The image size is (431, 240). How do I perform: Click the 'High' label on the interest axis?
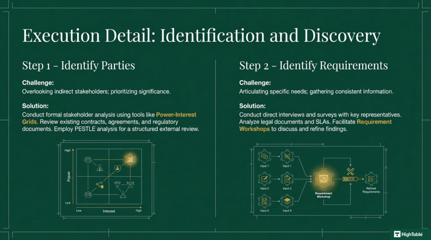pyautogui.click(x=138, y=211)
